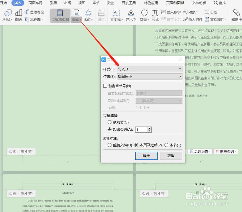Open Document Parts (文档部件)

(x=216, y=19)
